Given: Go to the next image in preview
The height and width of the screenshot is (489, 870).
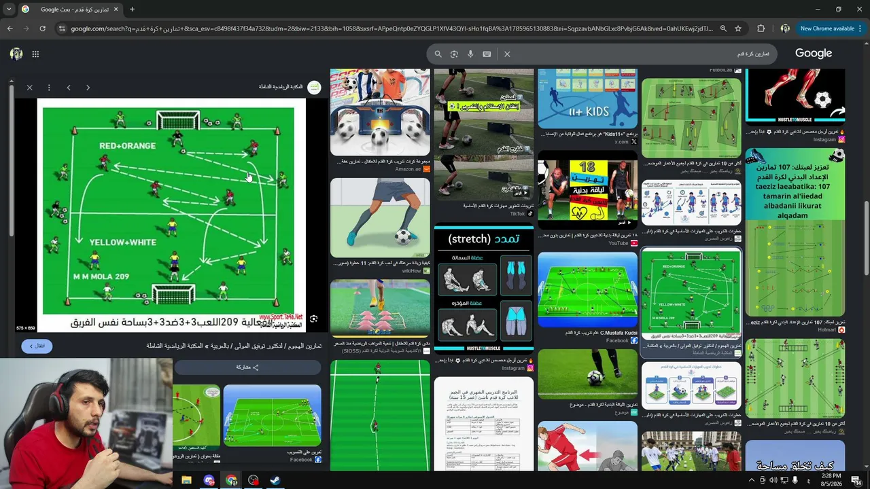Looking at the screenshot, I should coord(88,88).
